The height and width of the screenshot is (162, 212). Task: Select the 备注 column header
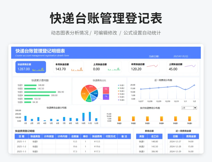tap(124, 136)
